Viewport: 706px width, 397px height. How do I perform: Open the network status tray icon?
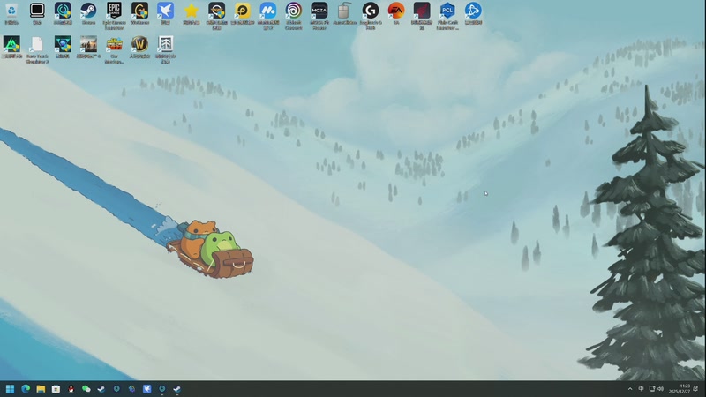[651, 389]
